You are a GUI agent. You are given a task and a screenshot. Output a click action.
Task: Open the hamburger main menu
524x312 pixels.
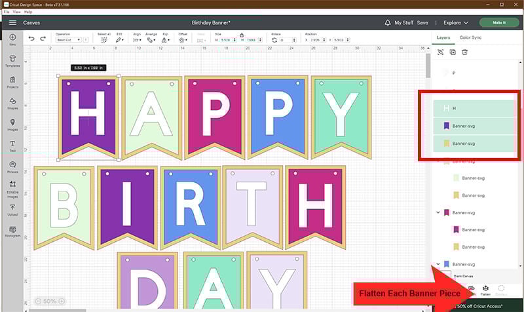click(x=12, y=23)
